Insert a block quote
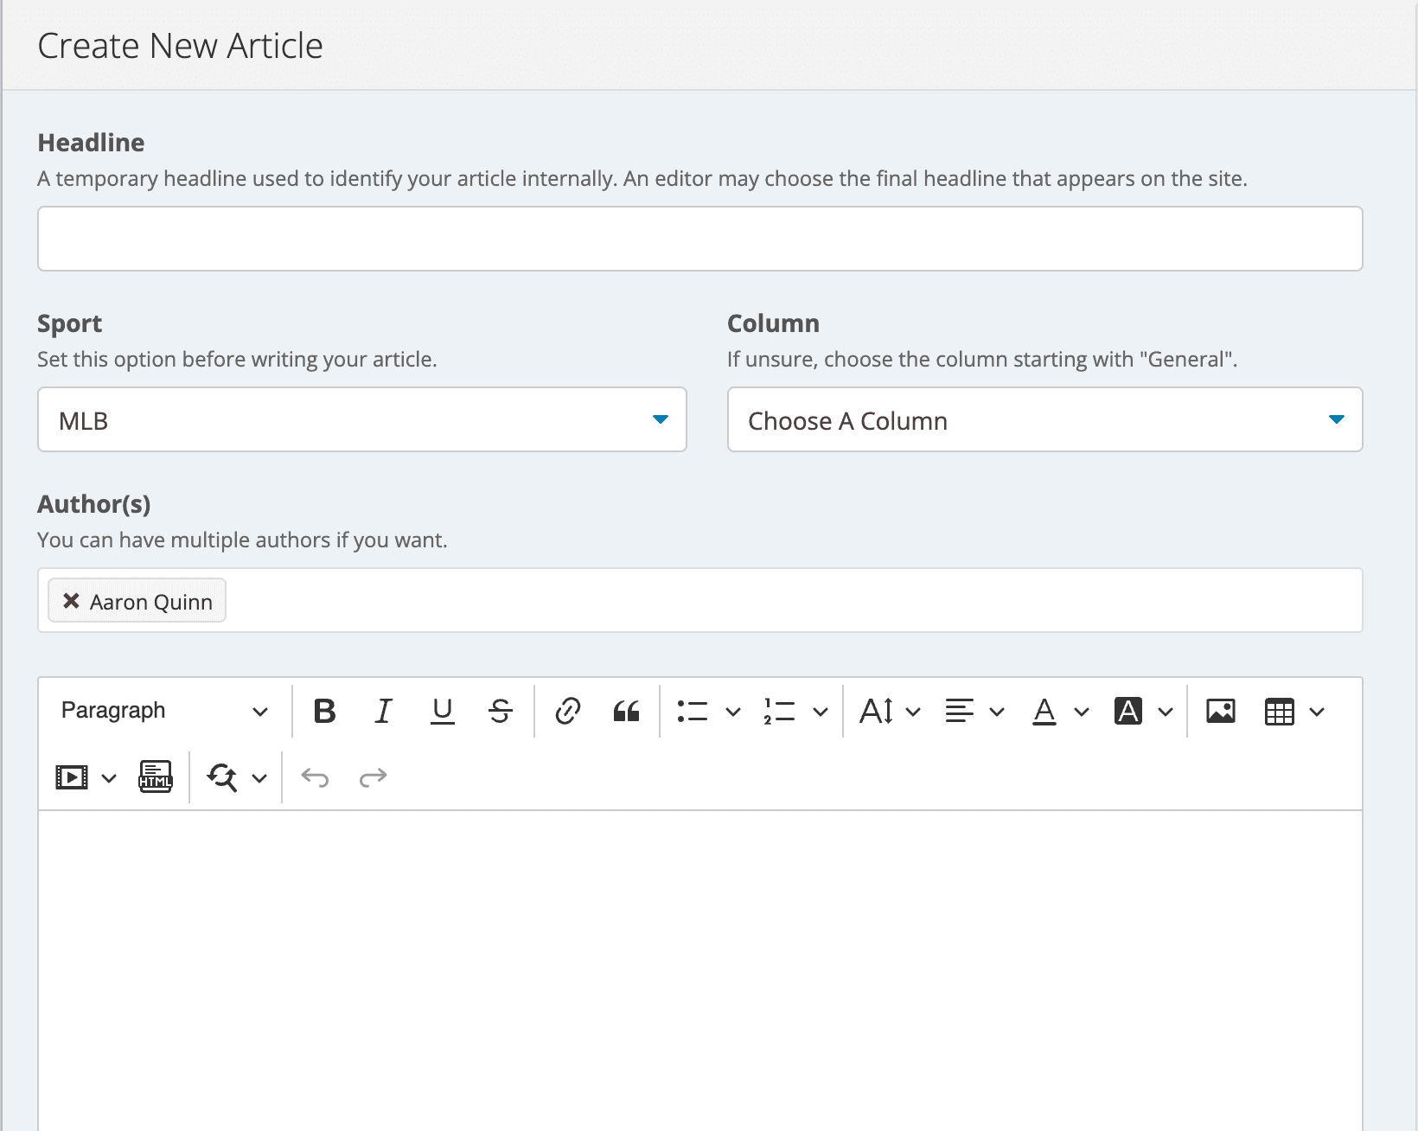 (x=626, y=711)
